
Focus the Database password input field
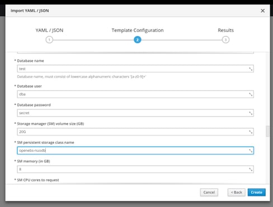(135, 113)
